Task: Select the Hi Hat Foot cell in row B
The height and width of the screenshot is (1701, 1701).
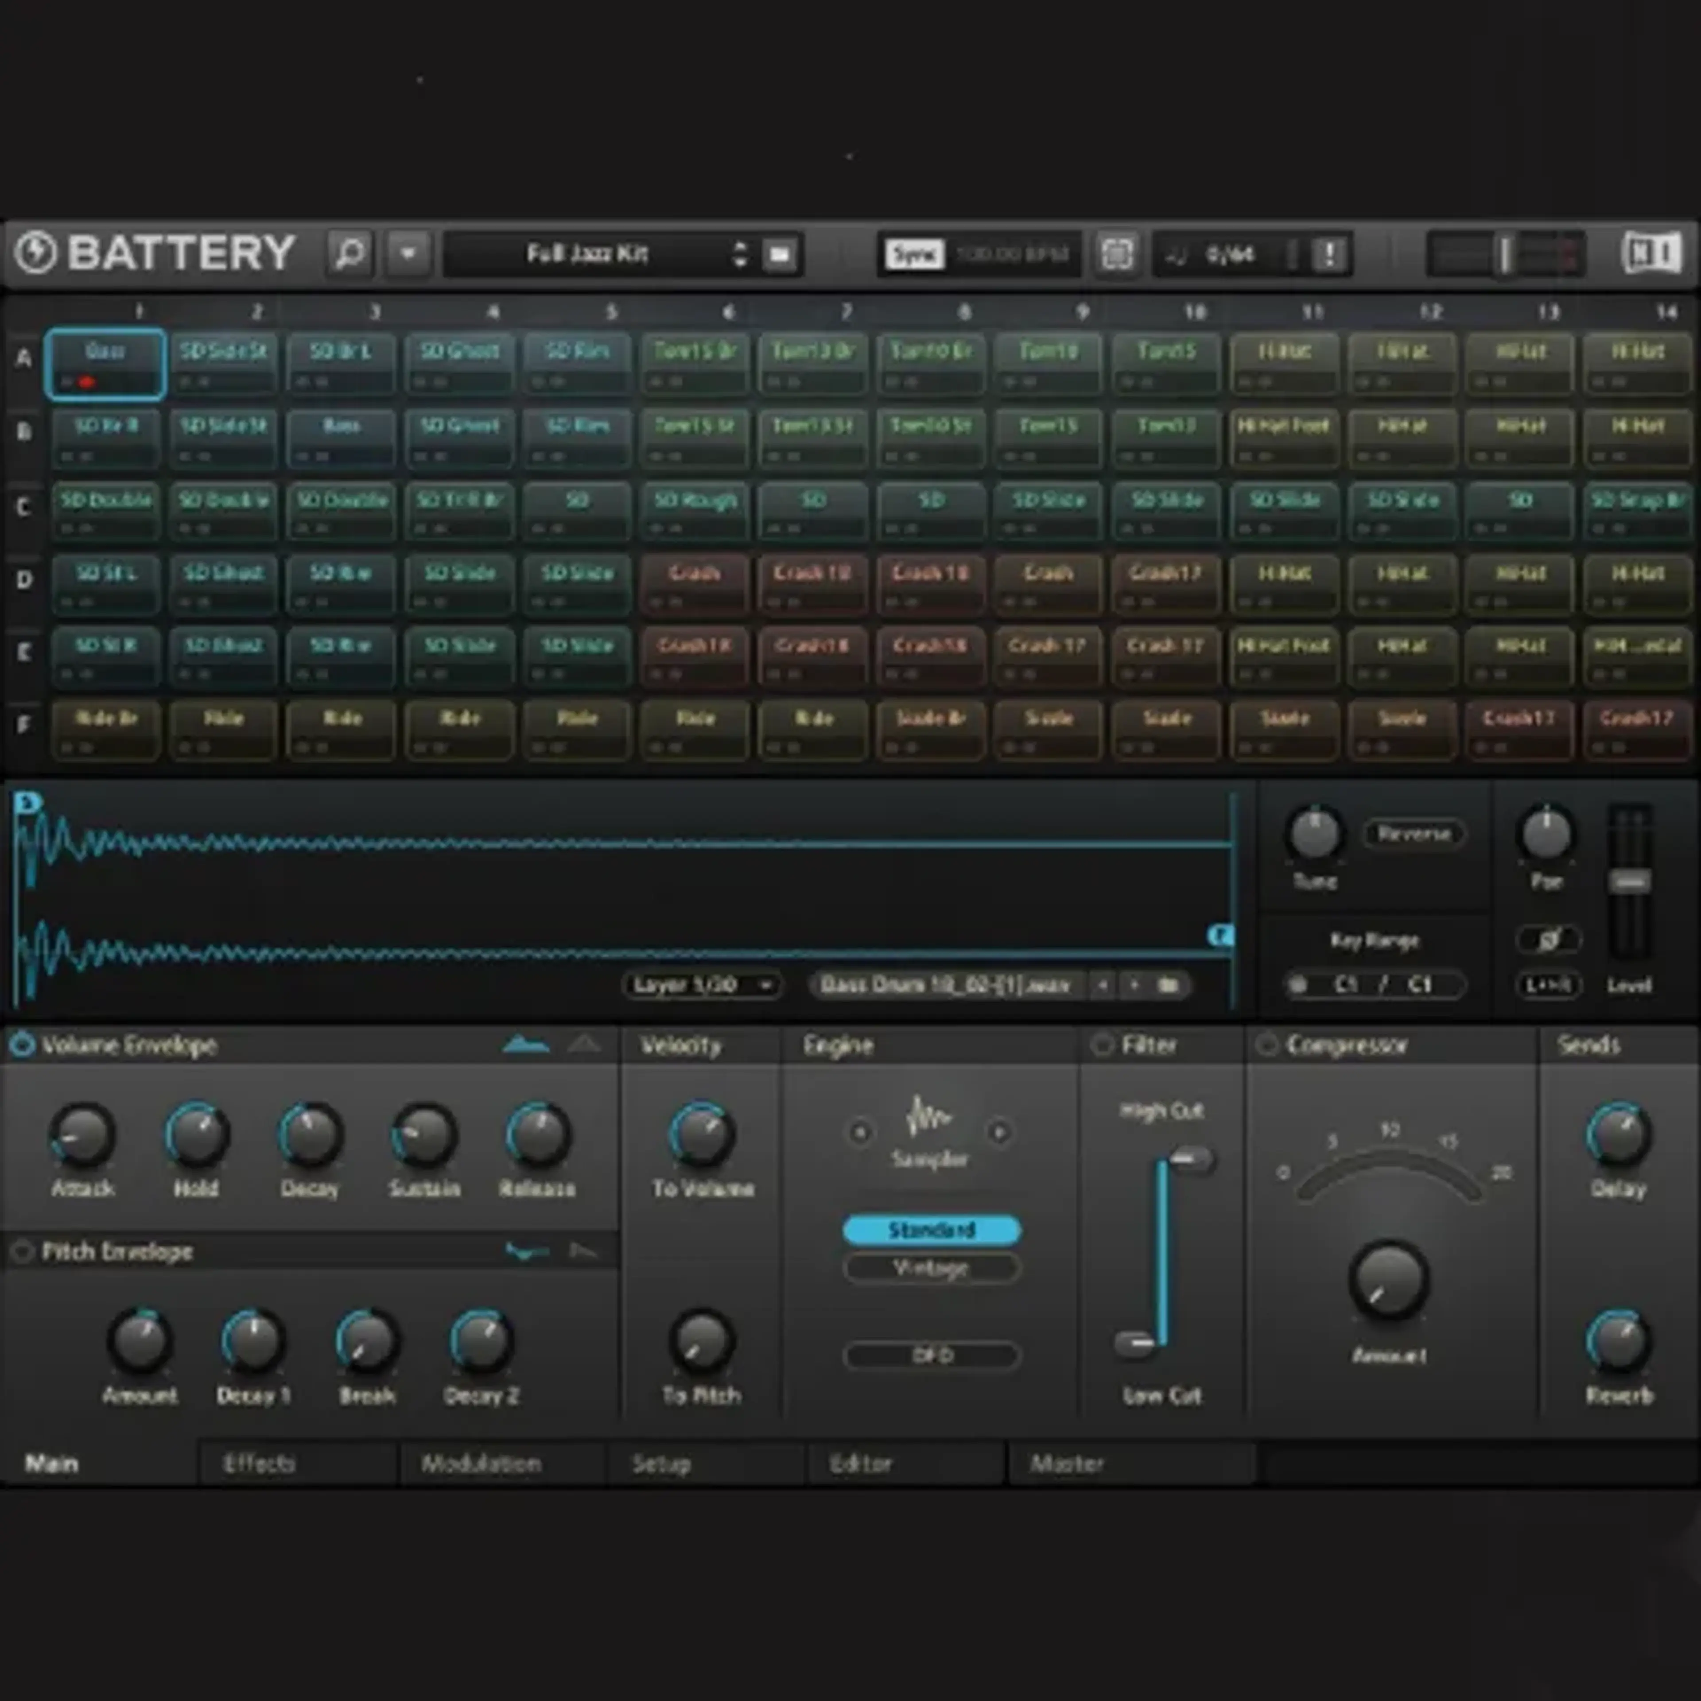Action: coord(1285,438)
